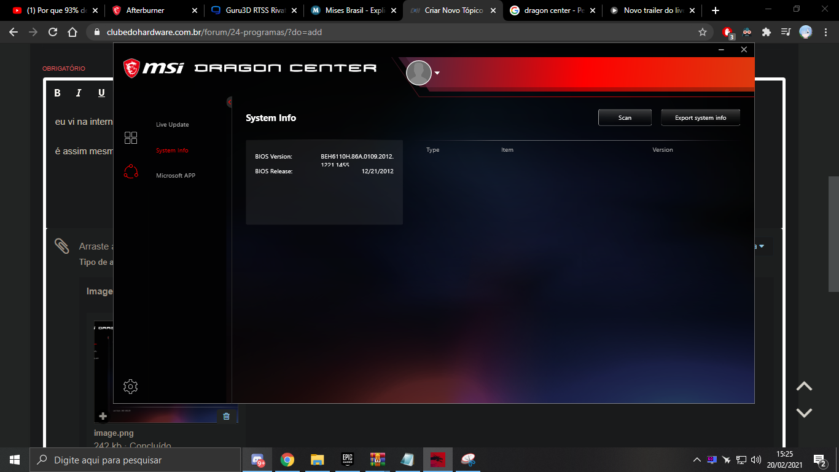Click the paperclip attachment icon
This screenshot has width=839, height=472.
tap(61, 246)
